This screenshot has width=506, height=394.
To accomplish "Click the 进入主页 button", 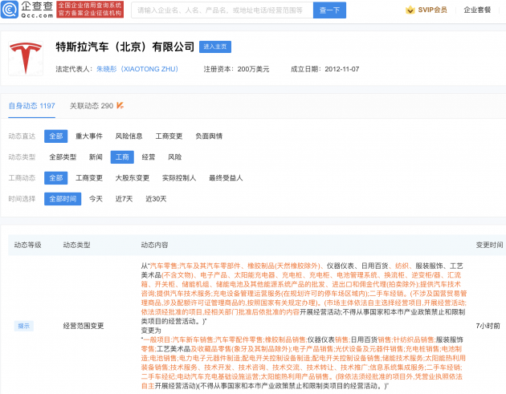I will 215,47.
